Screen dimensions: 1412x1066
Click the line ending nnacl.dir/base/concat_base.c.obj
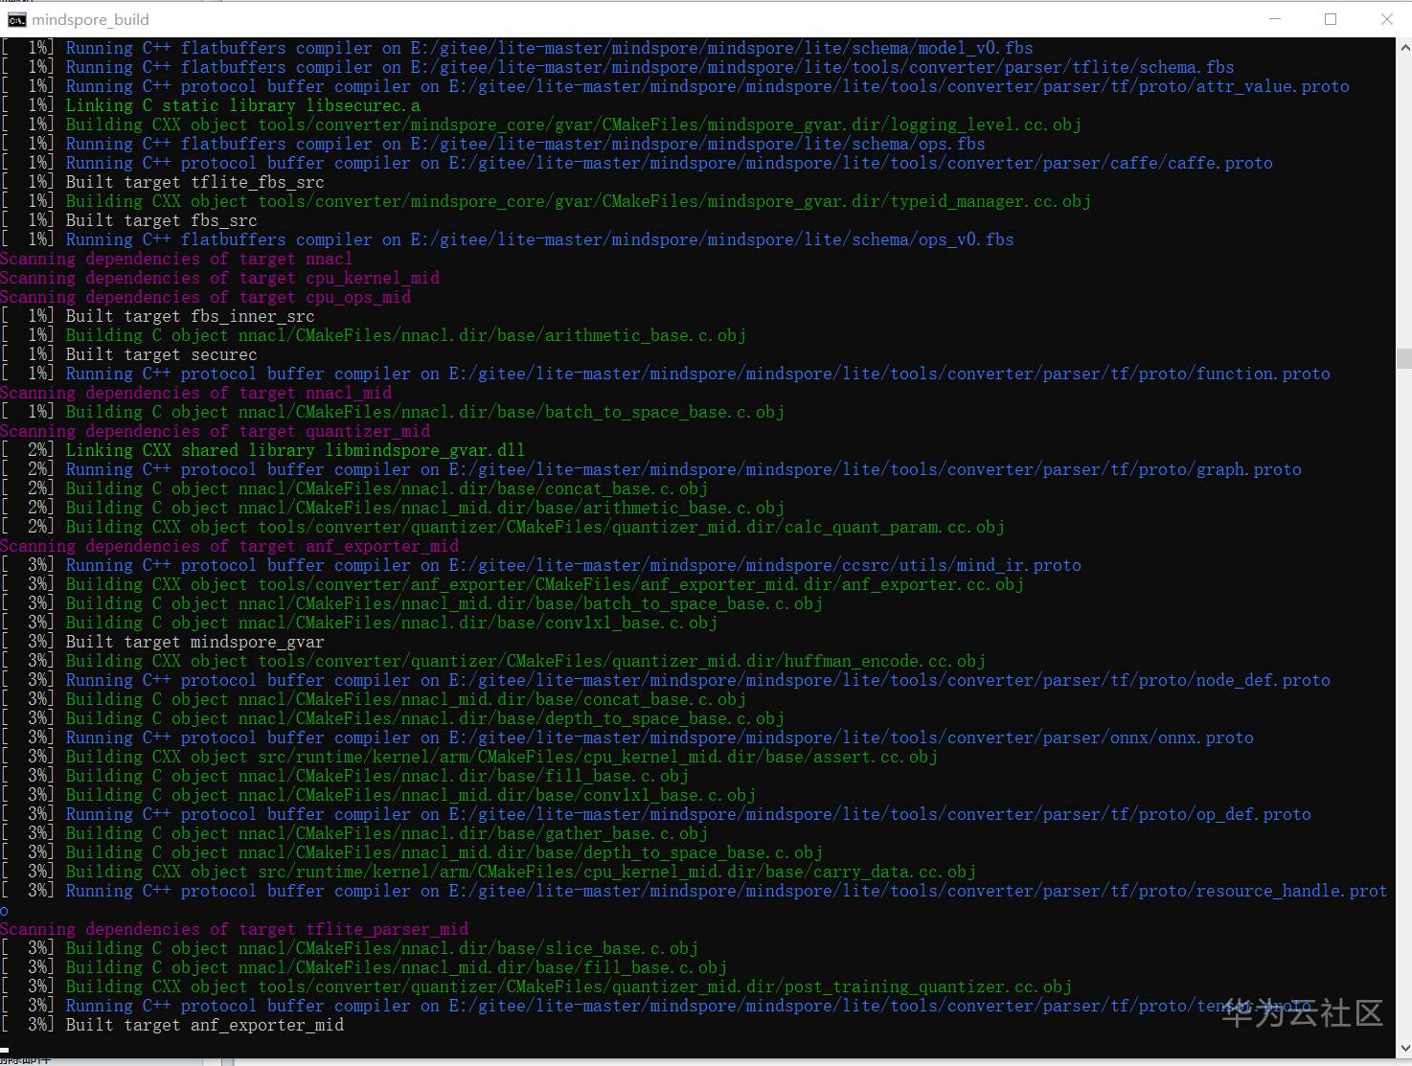(x=353, y=488)
